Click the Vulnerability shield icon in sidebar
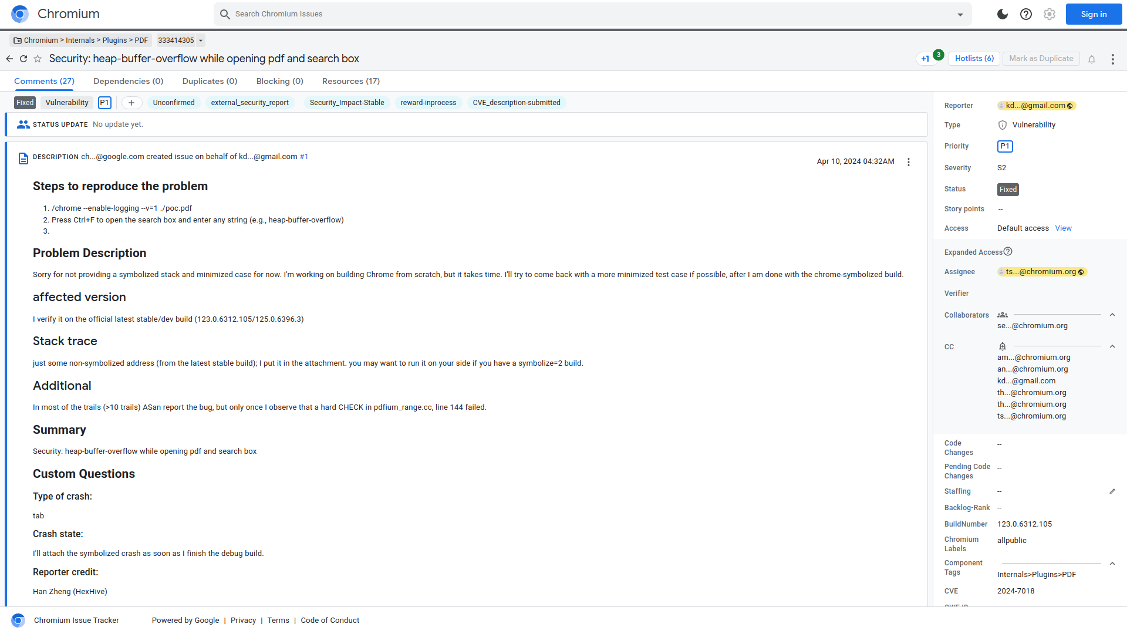This screenshot has height=634, width=1127. (1003, 125)
